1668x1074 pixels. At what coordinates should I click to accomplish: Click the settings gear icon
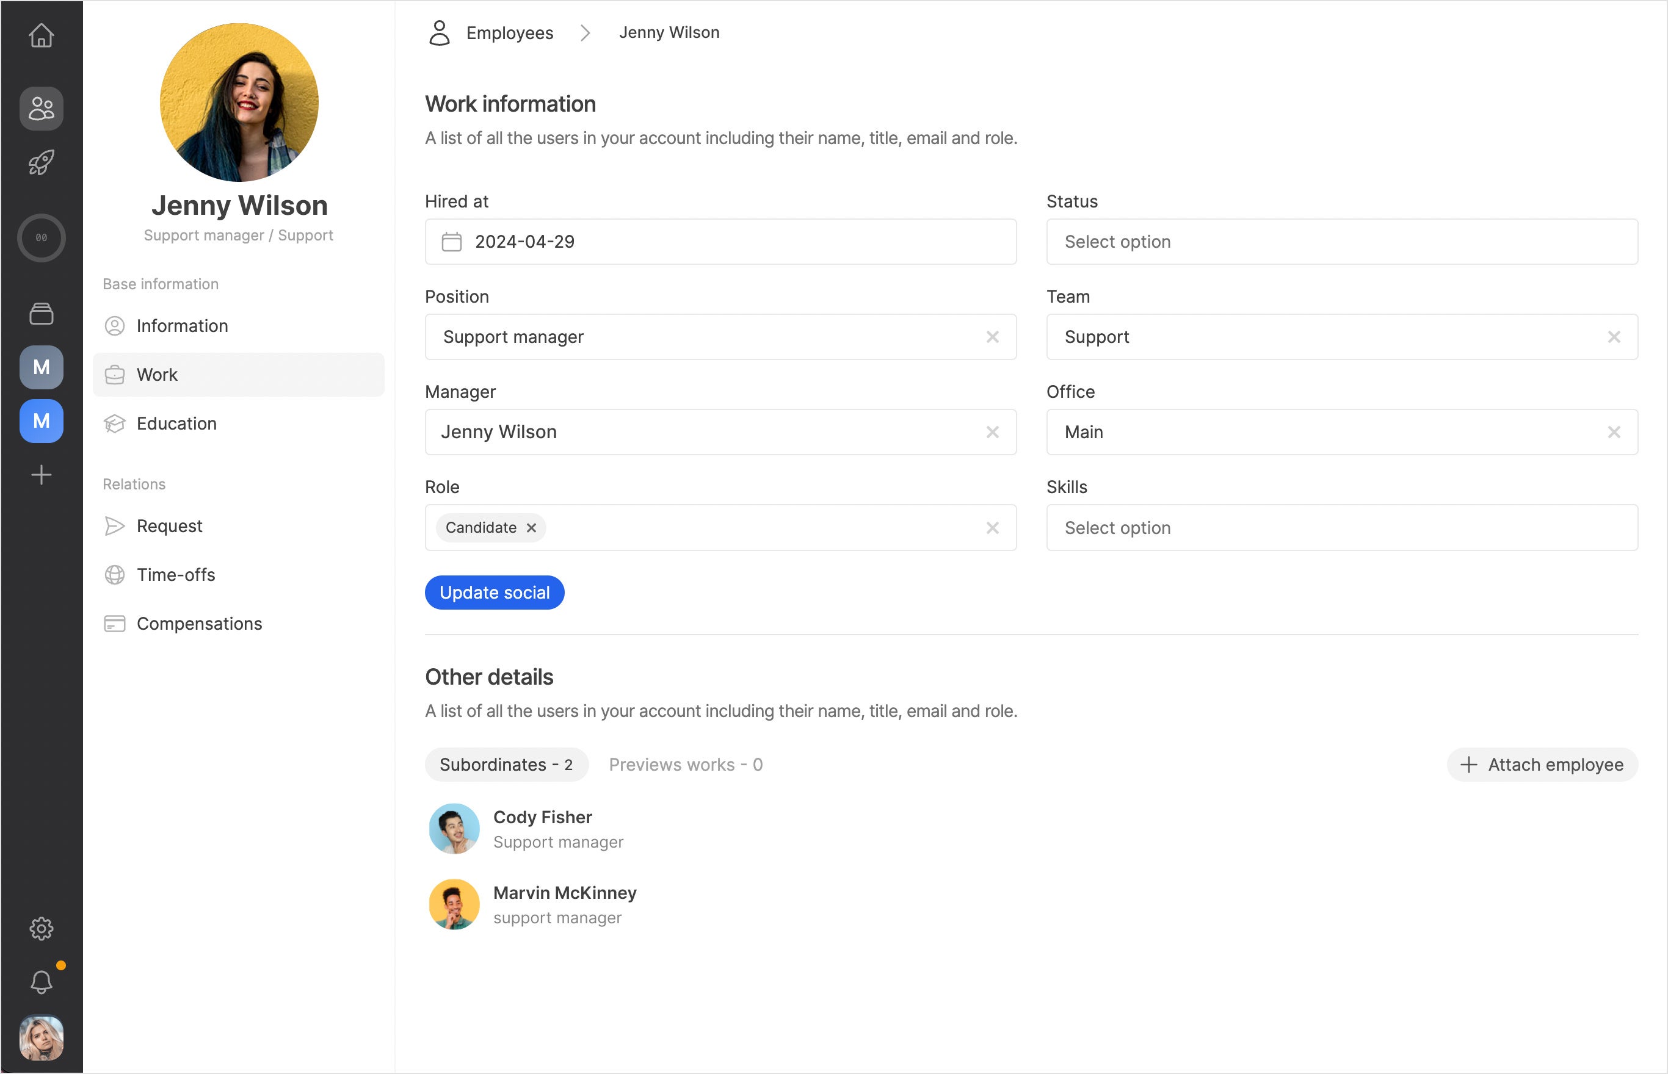pyautogui.click(x=41, y=928)
